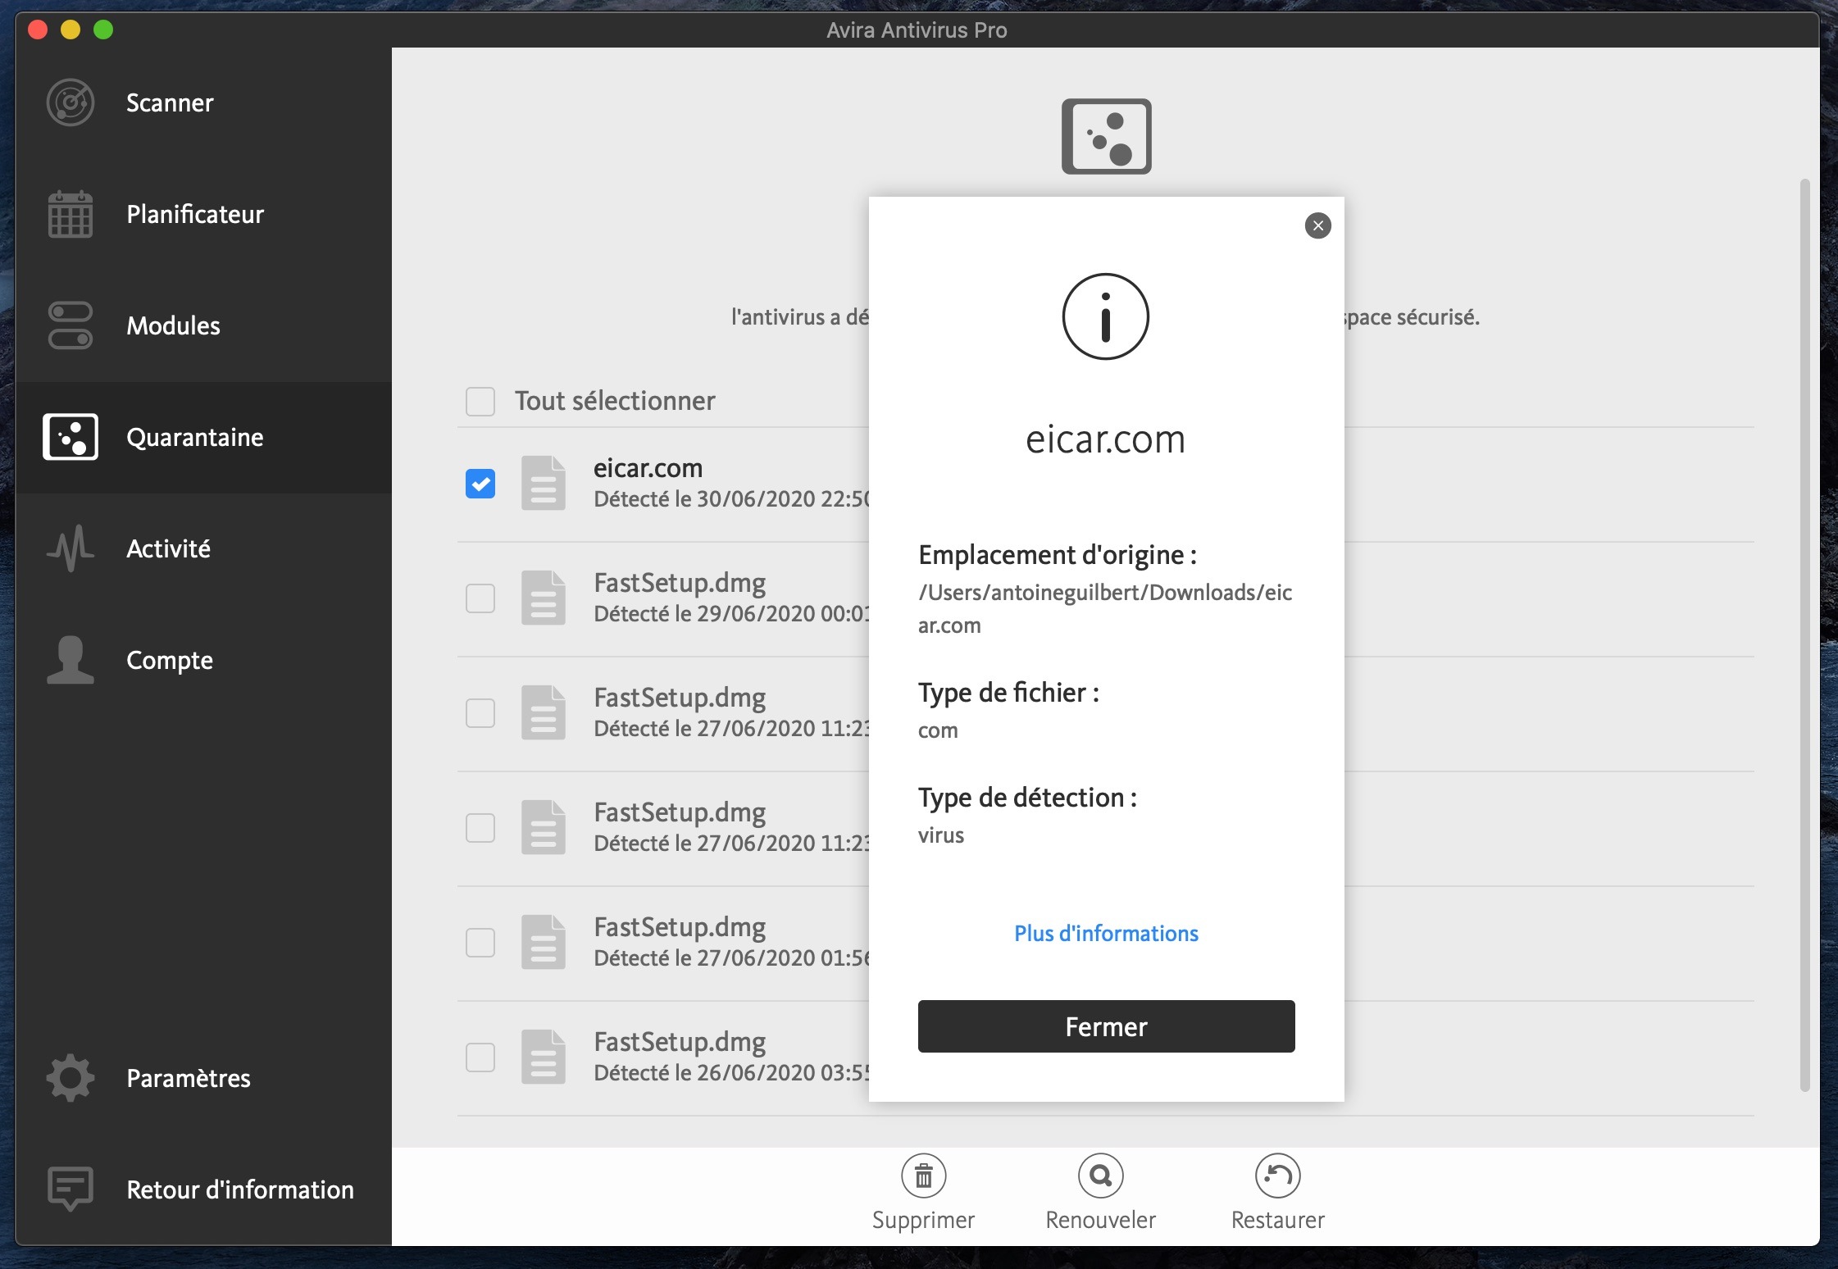The image size is (1838, 1269).
Task: Uncheck the eicar.com checkbox
Action: click(x=480, y=484)
